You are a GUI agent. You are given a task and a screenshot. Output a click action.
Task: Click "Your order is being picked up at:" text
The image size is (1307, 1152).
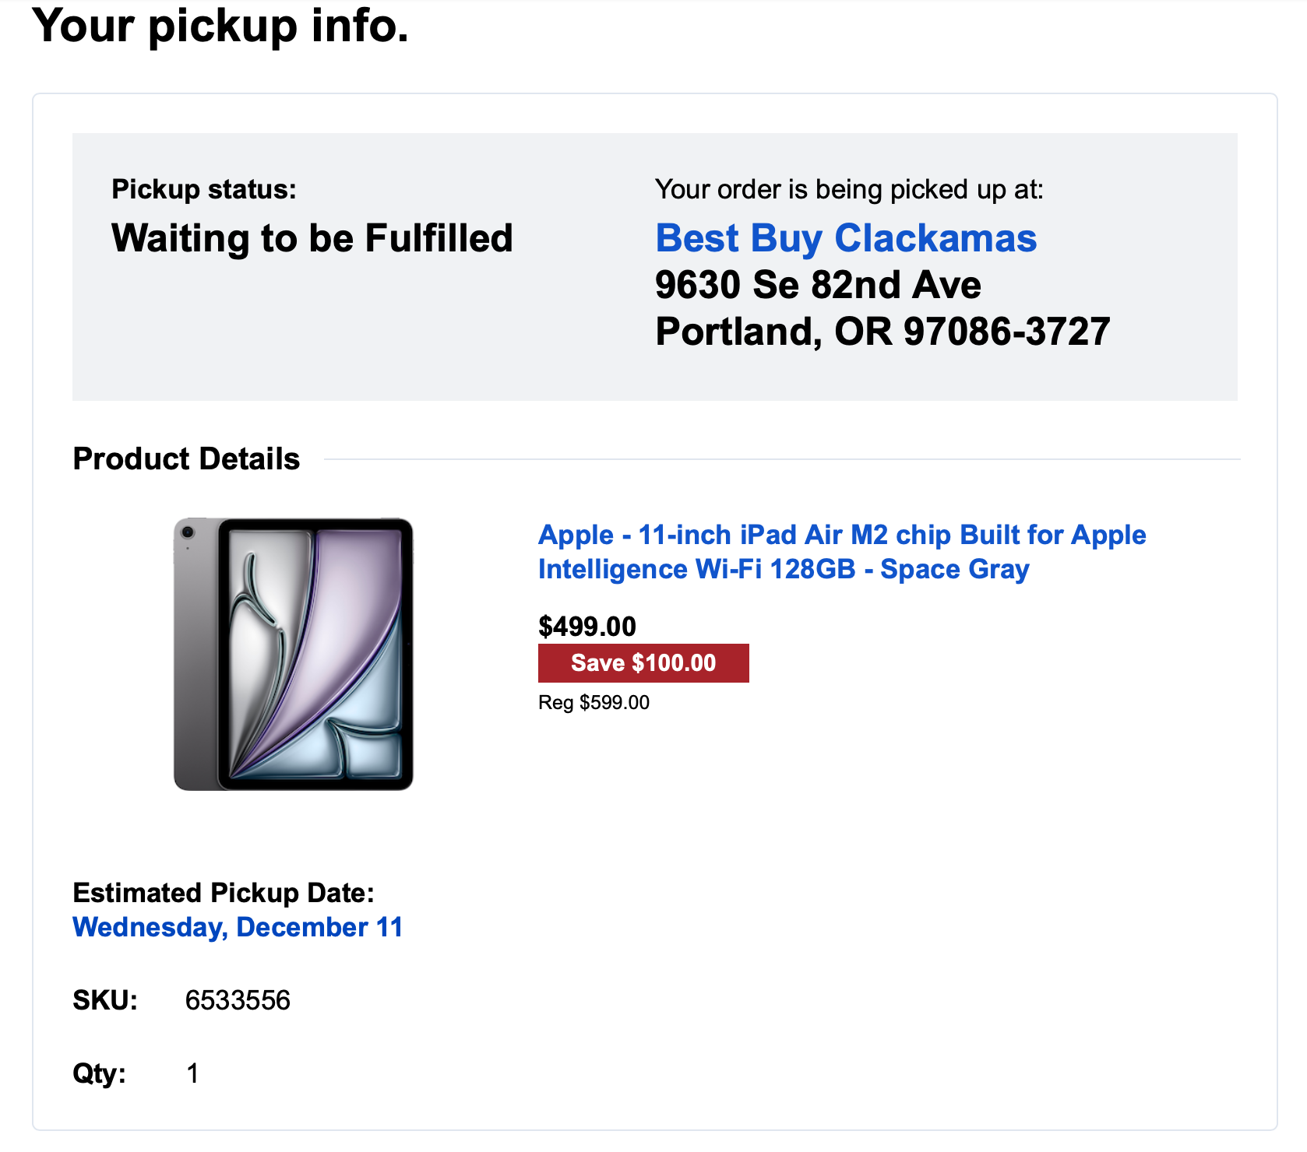[849, 189]
